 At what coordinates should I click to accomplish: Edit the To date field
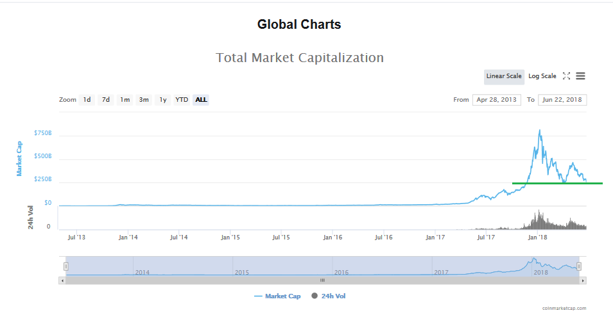[562, 100]
